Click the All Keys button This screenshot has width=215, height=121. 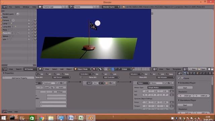[60, 92]
